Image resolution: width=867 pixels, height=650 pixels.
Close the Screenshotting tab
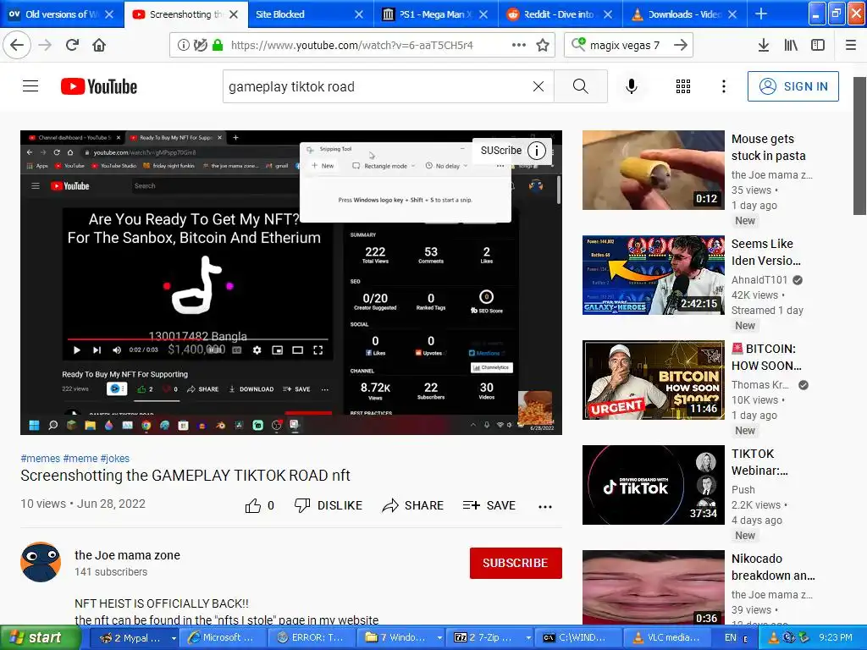[234, 14]
